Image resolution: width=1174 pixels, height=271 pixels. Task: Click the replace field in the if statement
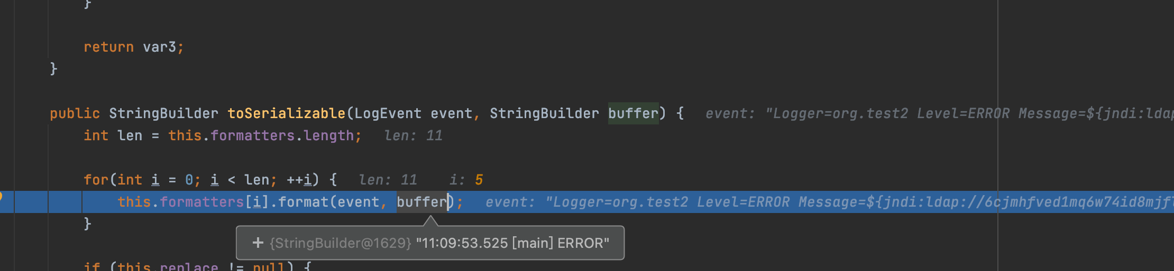(189, 266)
